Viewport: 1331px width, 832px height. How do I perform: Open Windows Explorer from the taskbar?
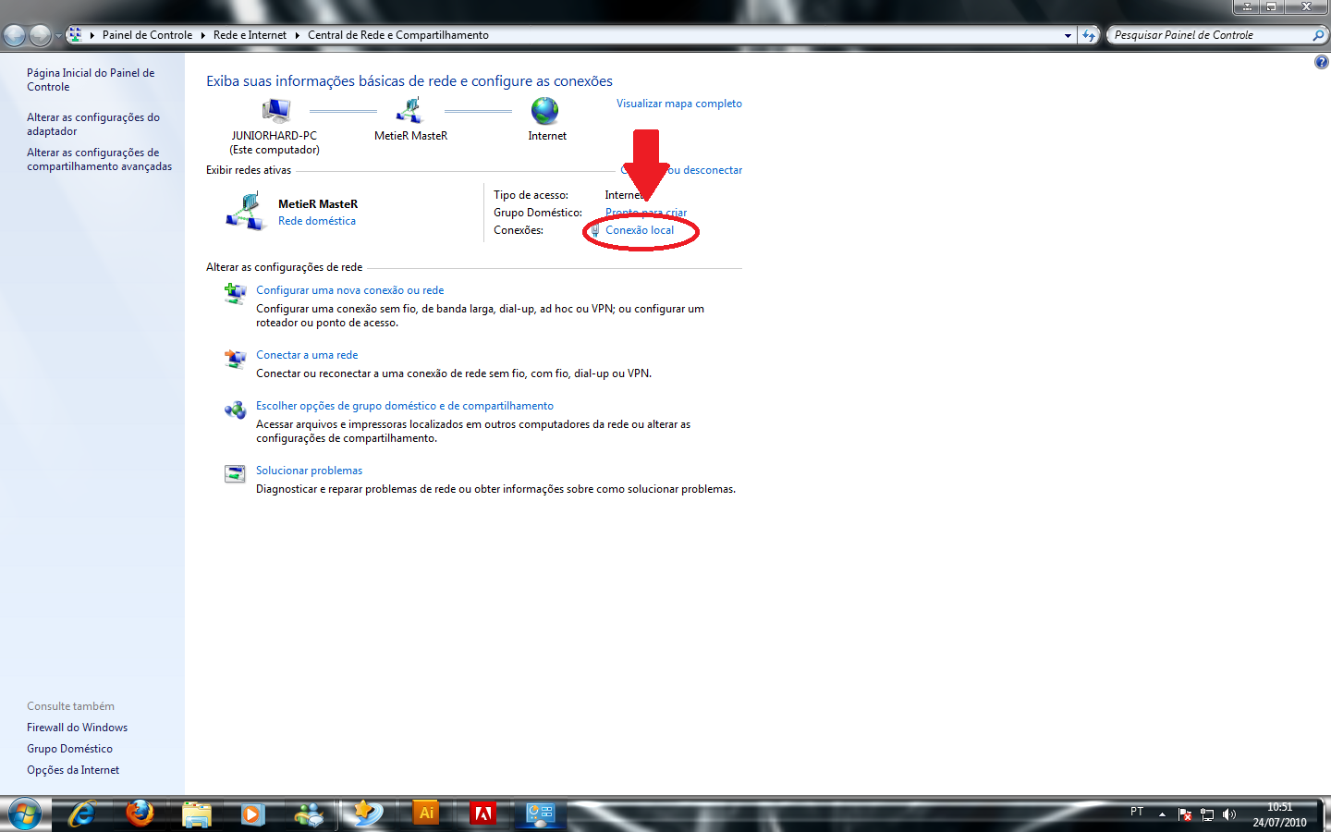[196, 814]
